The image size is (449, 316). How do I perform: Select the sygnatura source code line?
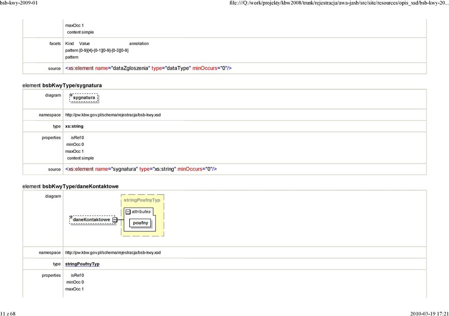[x=141, y=169]
